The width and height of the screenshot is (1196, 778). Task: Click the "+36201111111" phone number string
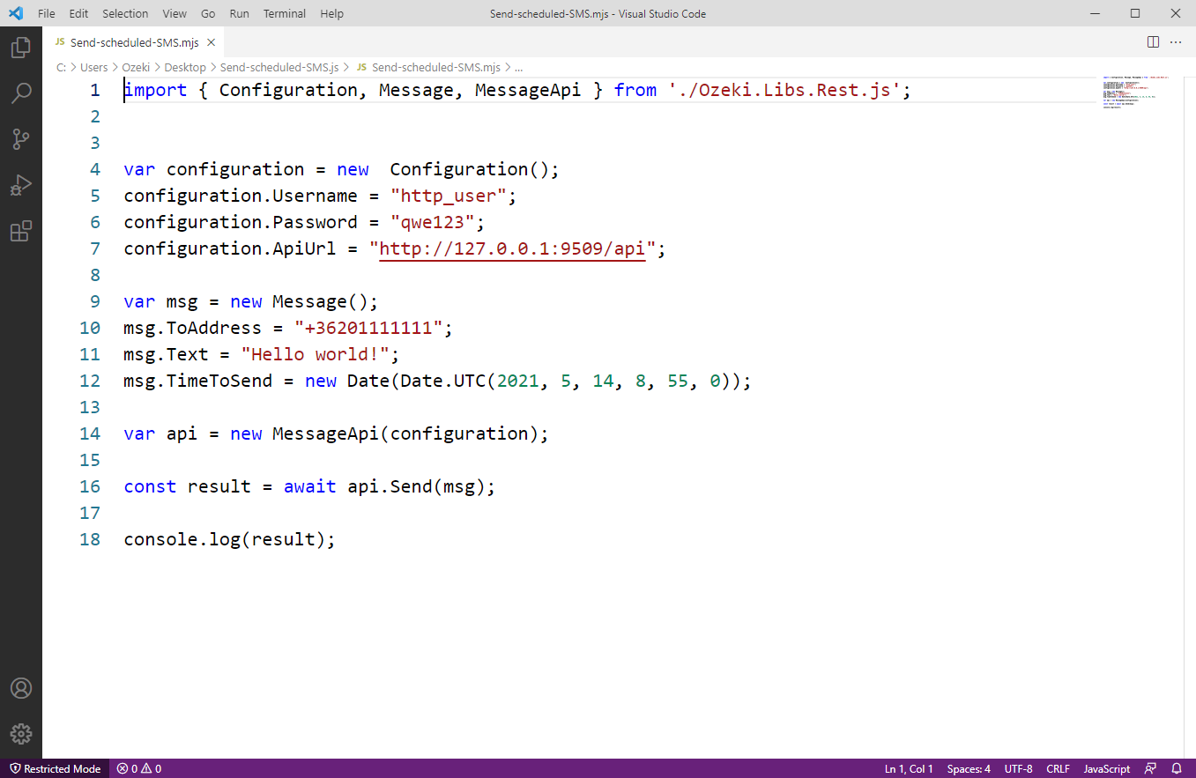368,328
